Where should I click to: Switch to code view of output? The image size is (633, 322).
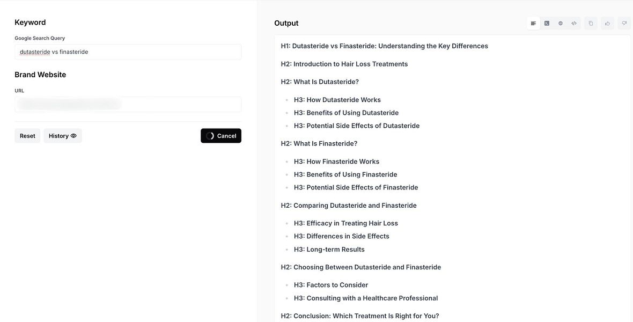click(573, 24)
